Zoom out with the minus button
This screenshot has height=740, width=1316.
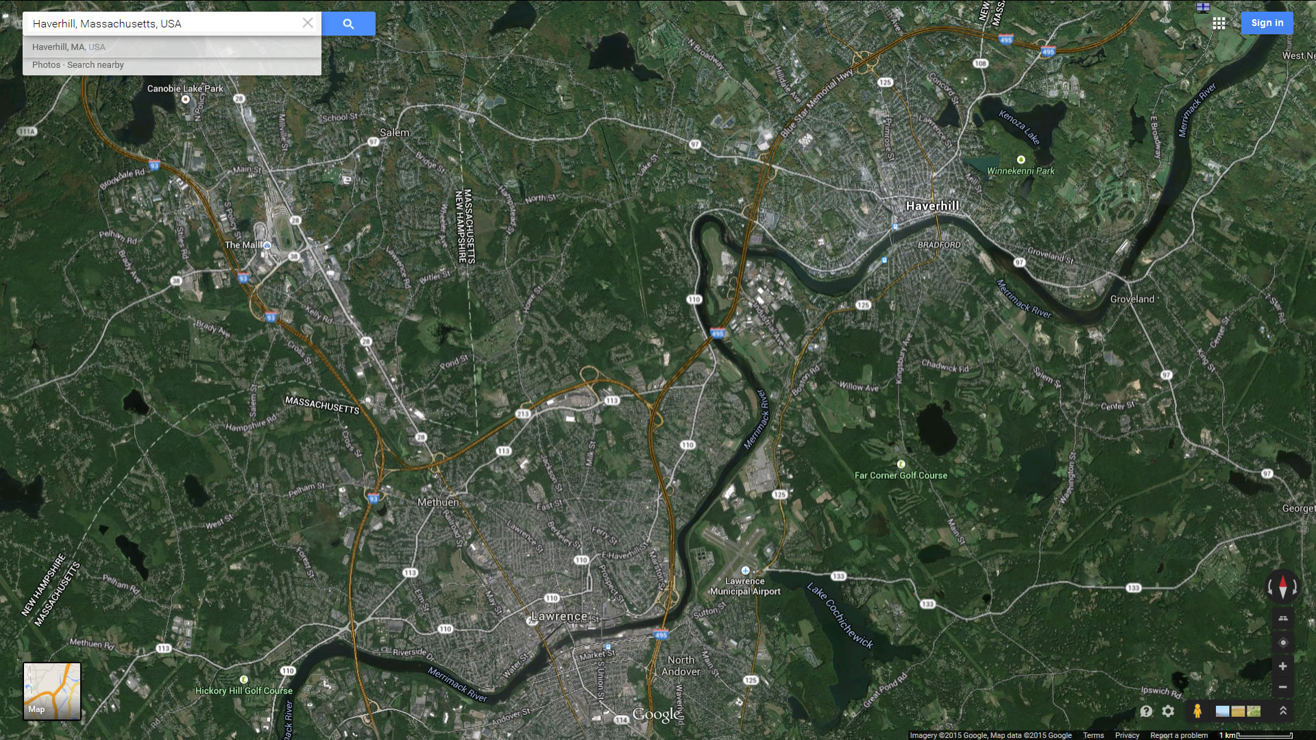click(1283, 687)
